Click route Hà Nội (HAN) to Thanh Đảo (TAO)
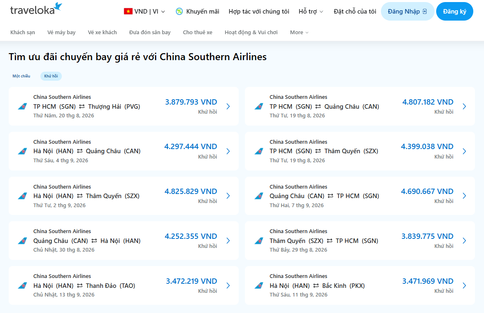The image size is (484, 313). point(84,285)
